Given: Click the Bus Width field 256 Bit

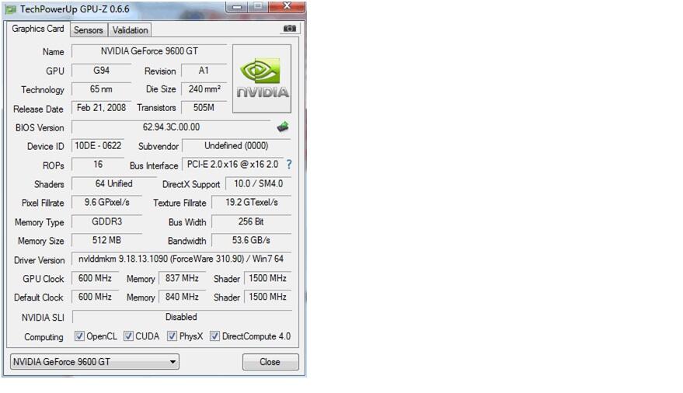Looking at the screenshot, I should [x=251, y=221].
